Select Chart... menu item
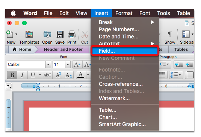 pos(125,117)
